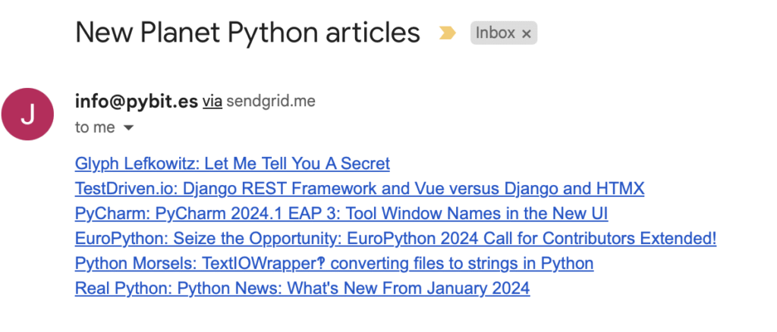
Task: Toggle the yellow importance marker
Action: point(447,33)
